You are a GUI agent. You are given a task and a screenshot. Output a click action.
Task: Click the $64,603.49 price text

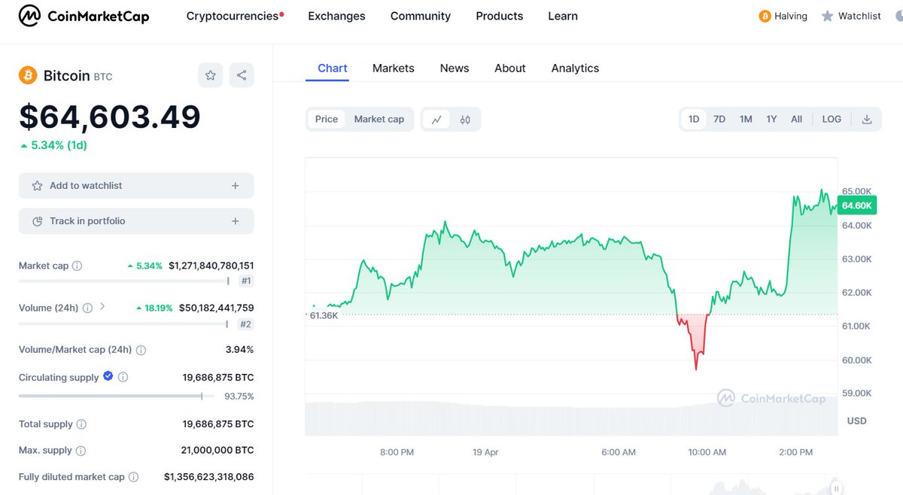click(110, 117)
